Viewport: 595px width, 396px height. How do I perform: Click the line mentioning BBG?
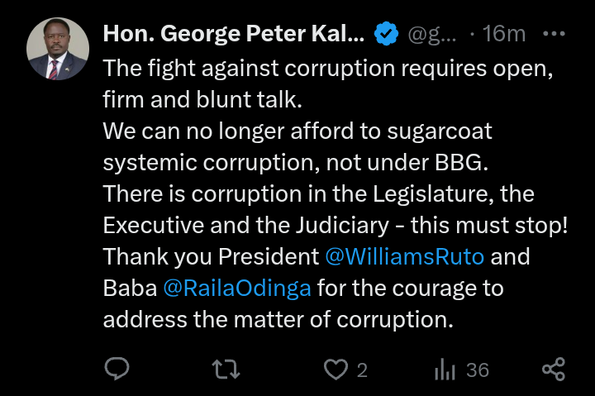pos(295,163)
